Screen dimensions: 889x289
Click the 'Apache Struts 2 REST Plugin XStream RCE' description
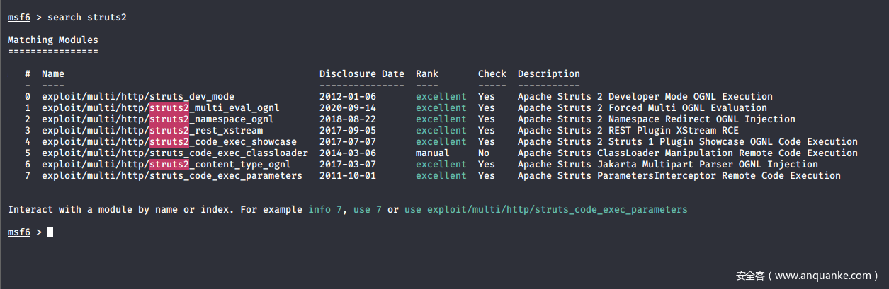point(628,130)
